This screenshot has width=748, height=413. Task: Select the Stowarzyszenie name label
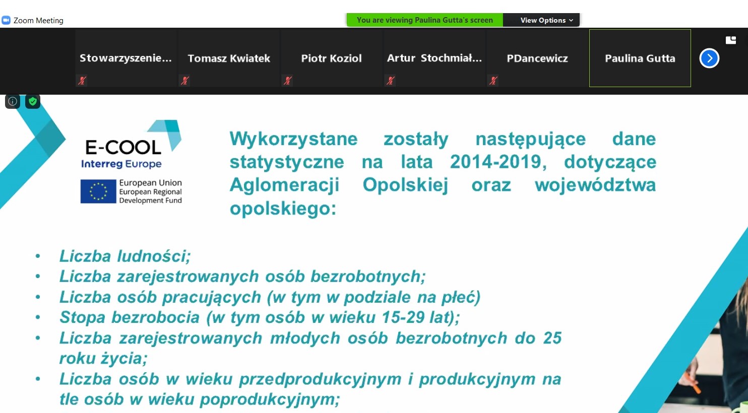click(126, 58)
